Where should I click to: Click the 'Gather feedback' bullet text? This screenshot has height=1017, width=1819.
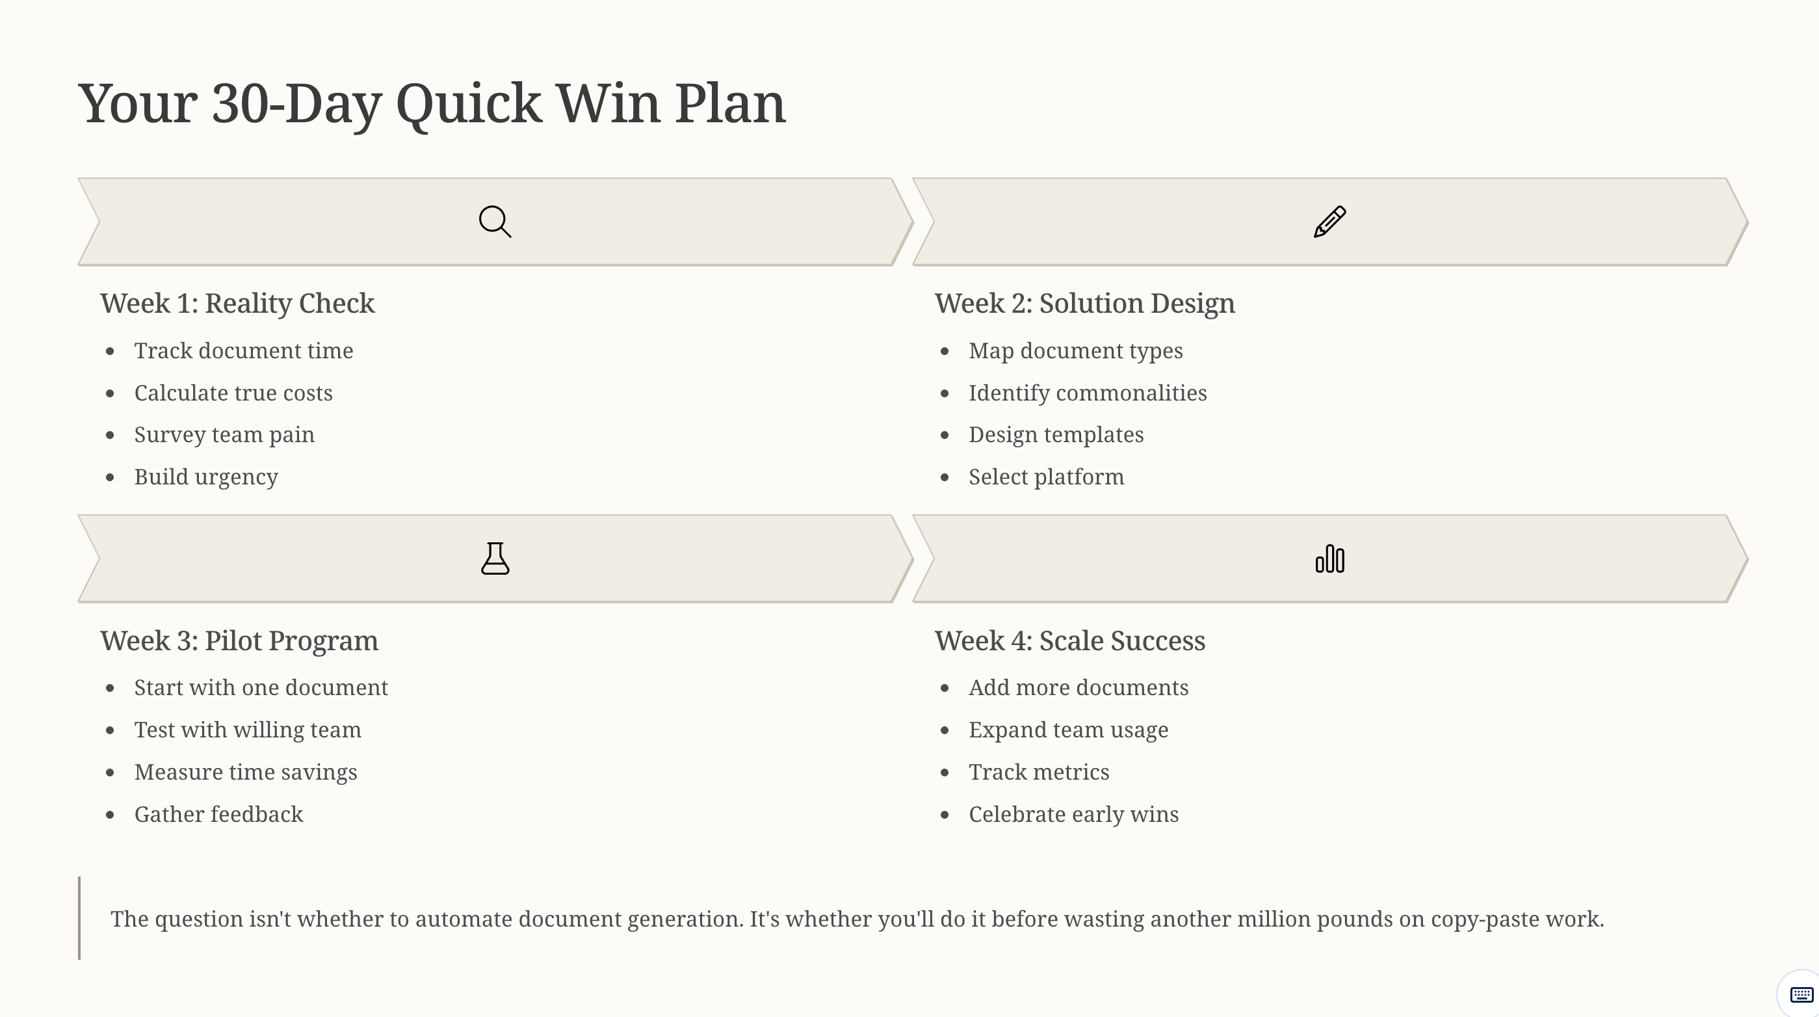tap(219, 815)
